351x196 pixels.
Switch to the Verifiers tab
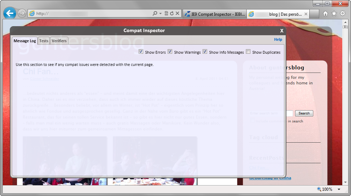(x=59, y=41)
